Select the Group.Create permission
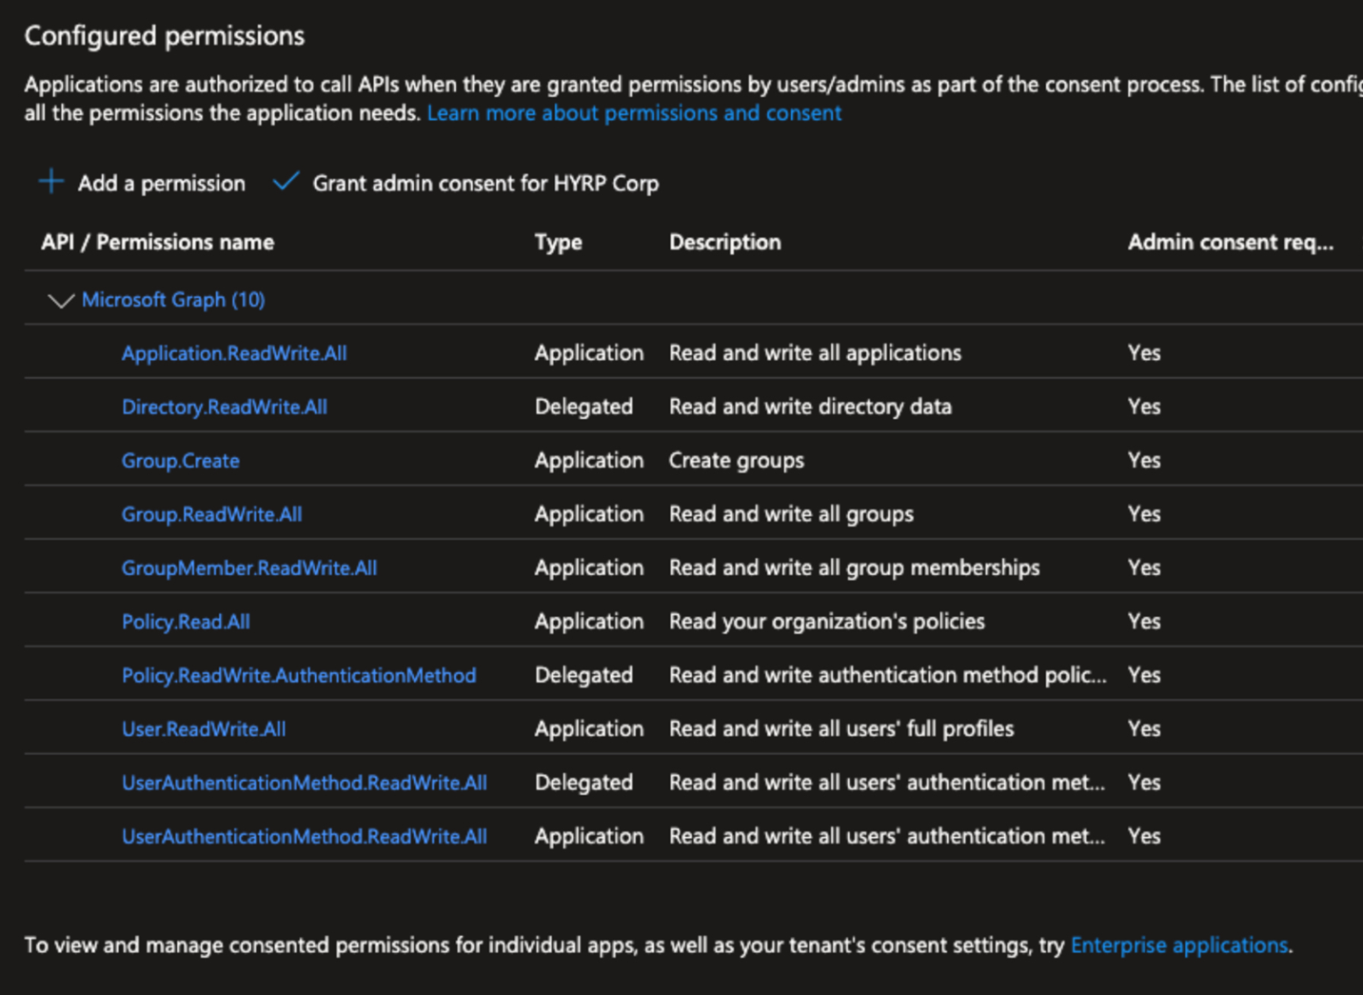This screenshot has height=995, width=1363. tap(181, 461)
